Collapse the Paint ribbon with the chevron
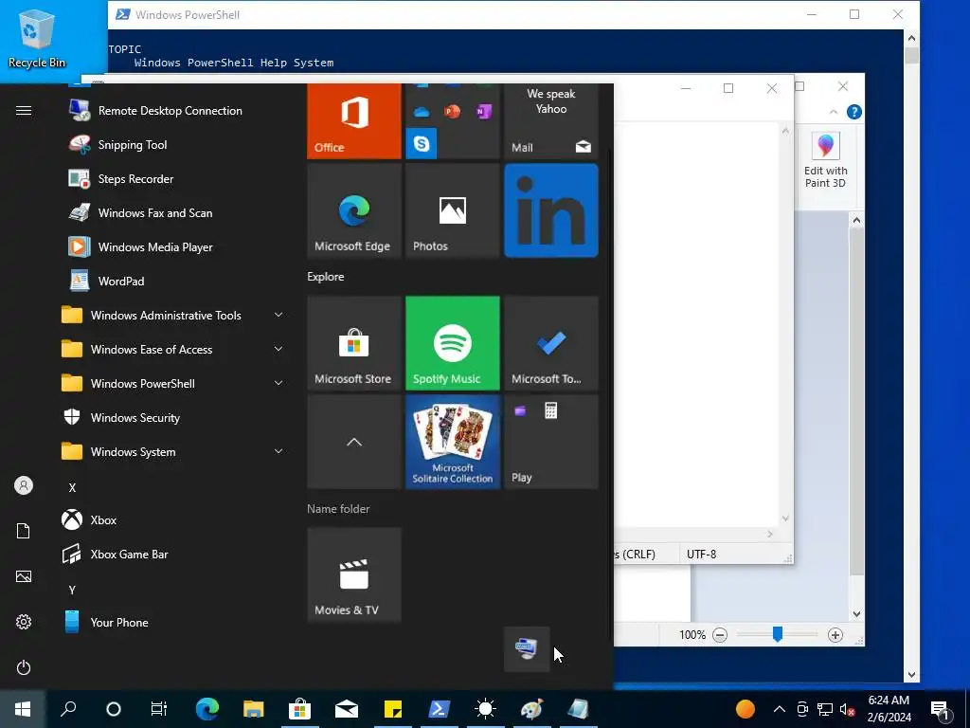 click(834, 112)
